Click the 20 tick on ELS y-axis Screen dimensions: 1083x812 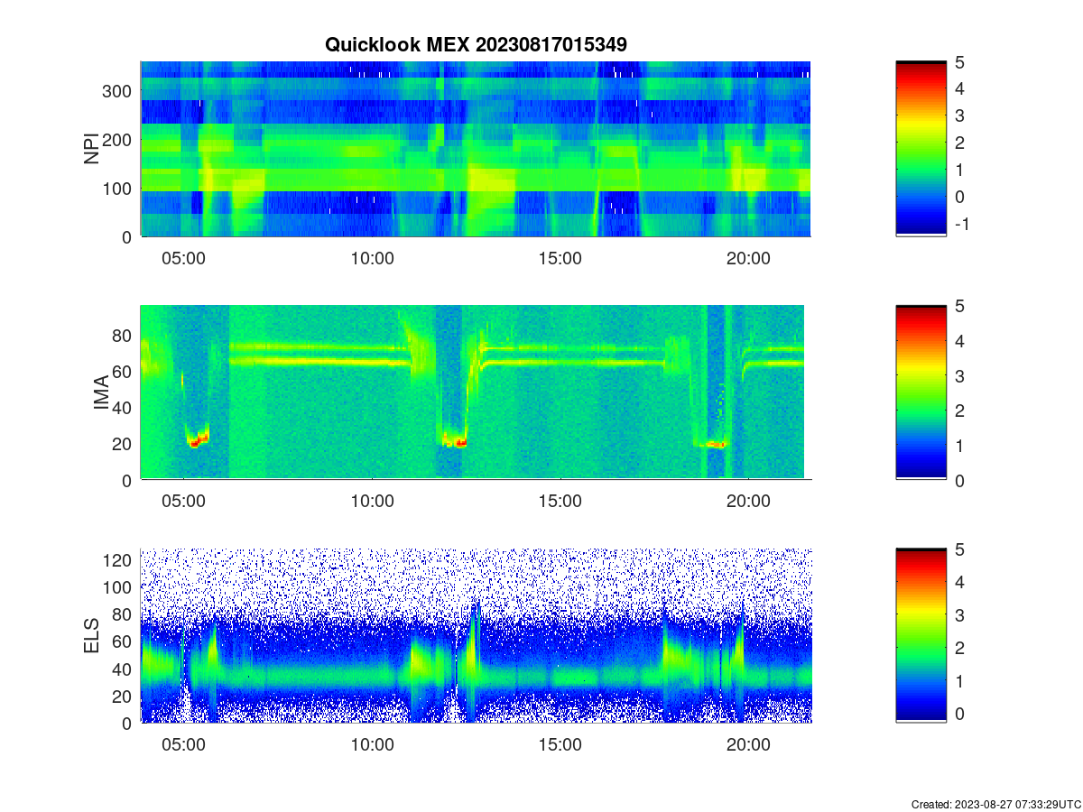pyautogui.click(x=124, y=697)
